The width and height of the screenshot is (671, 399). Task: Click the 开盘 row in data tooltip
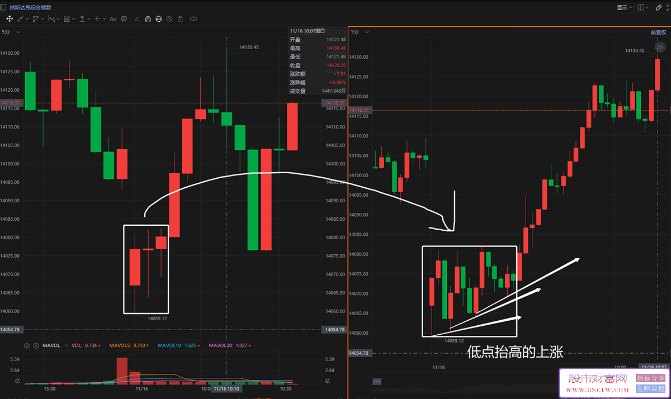click(318, 40)
